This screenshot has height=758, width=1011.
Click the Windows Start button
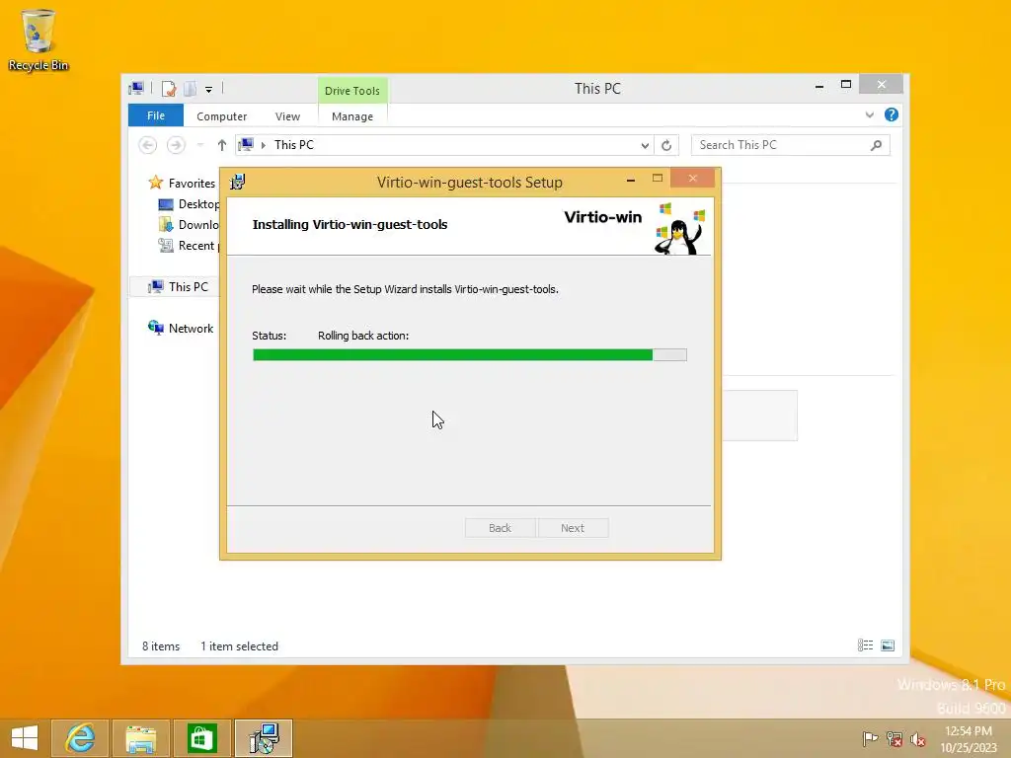25,738
